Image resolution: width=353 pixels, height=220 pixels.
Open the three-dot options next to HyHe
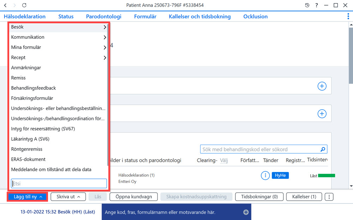[x=265, y=176]
